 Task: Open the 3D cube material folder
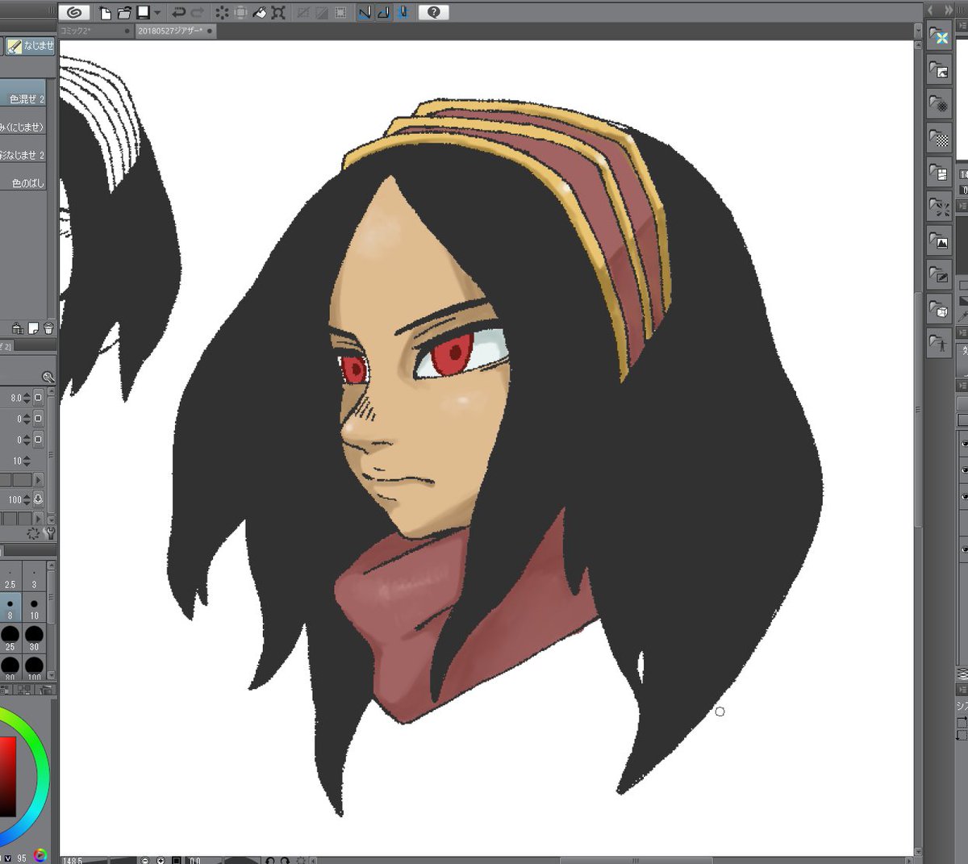(x=939, y=308)
